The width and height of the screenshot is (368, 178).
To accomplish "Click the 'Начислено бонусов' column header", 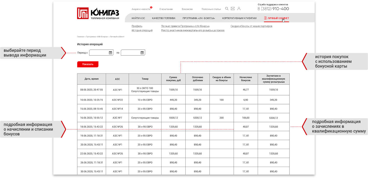I will click(x=246, y=79).
